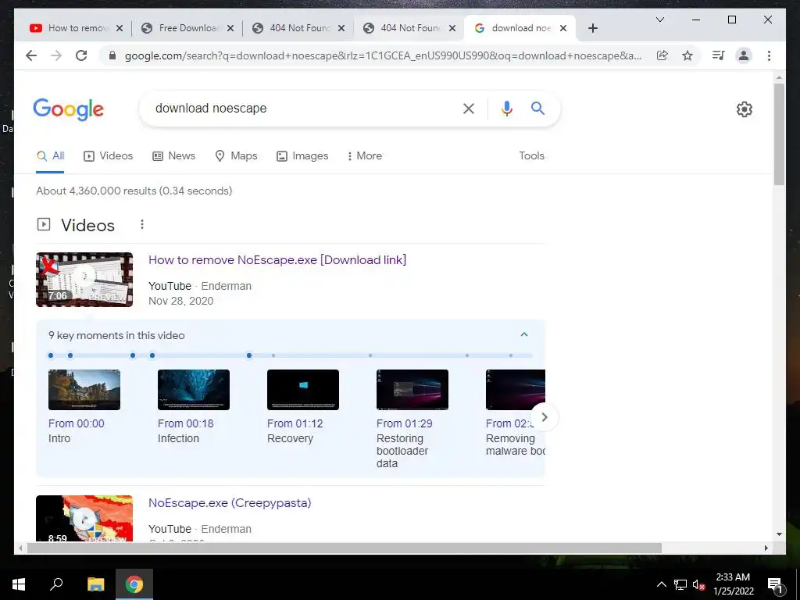
Task: Share this page using the share icon
Action: [662, 55]
